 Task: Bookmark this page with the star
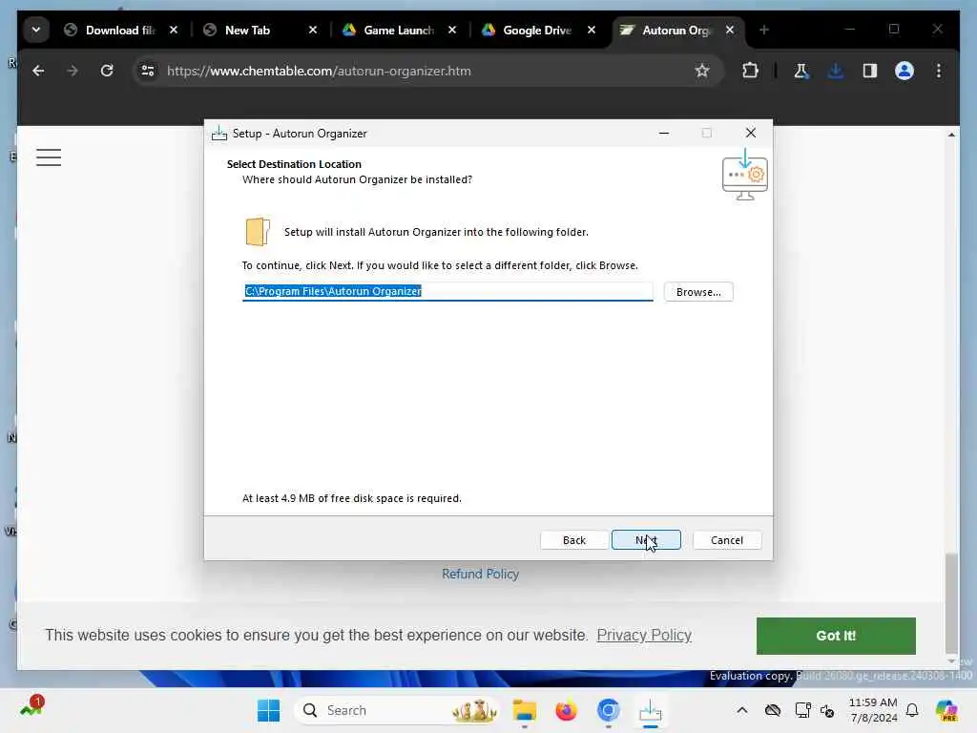click(702, 71)
